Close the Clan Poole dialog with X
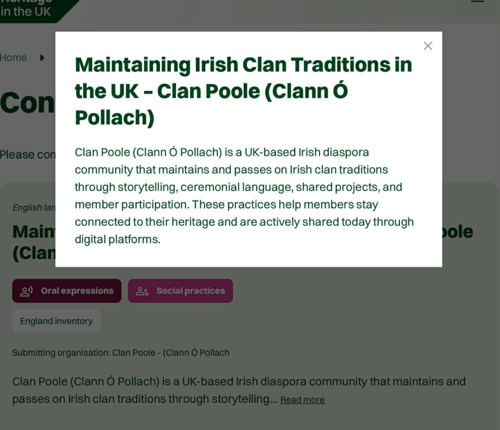The image size is (500, 430). 427,46
